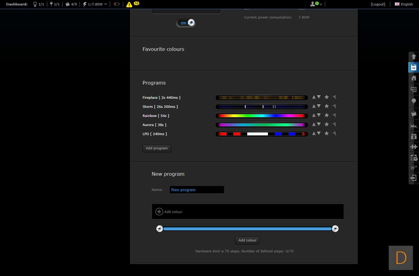Mark Rainbow program as favourite with star
Screen dimensions: 419x276
pos(326,115)
